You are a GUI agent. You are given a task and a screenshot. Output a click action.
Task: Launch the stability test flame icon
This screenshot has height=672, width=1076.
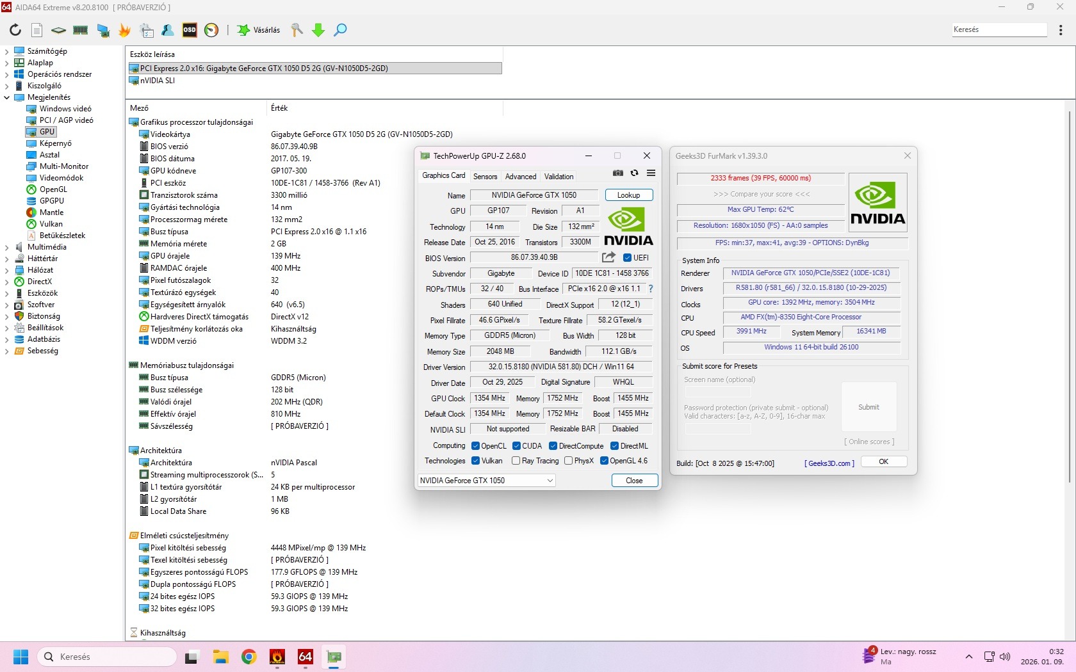125,30
